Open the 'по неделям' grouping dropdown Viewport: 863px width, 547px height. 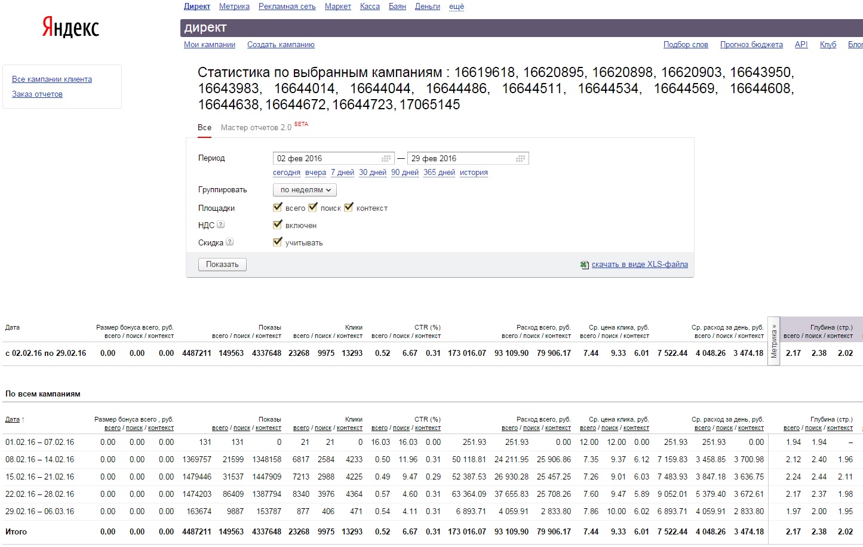pyautogui.click(x=305, y=190)
